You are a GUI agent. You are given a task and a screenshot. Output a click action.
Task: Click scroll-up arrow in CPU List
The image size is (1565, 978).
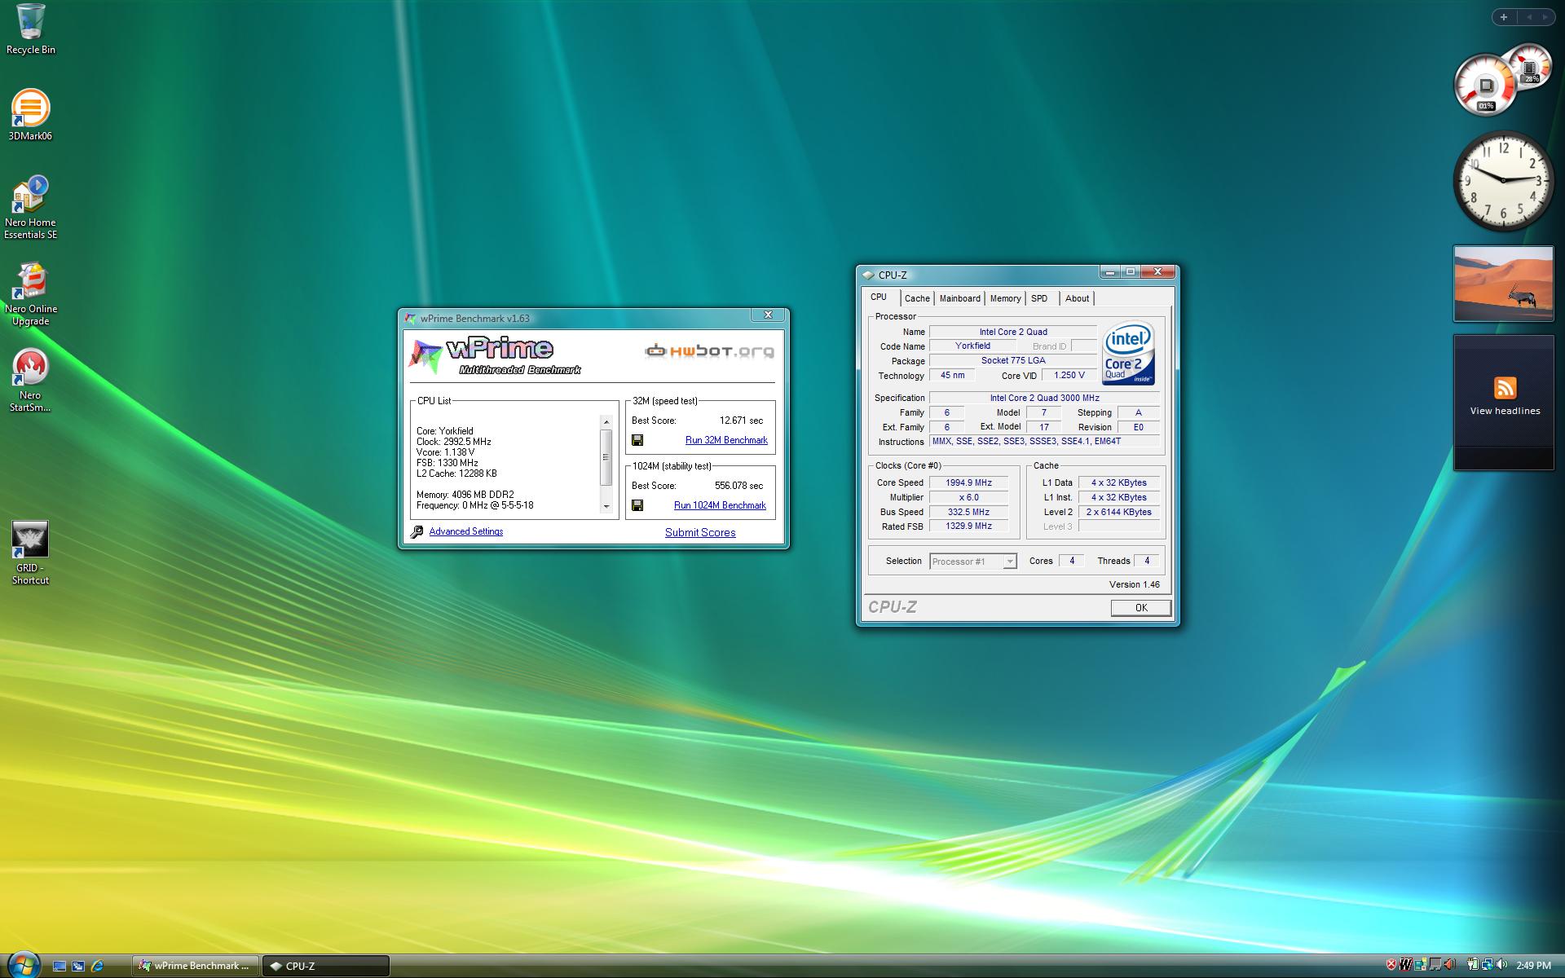[606, 421]
